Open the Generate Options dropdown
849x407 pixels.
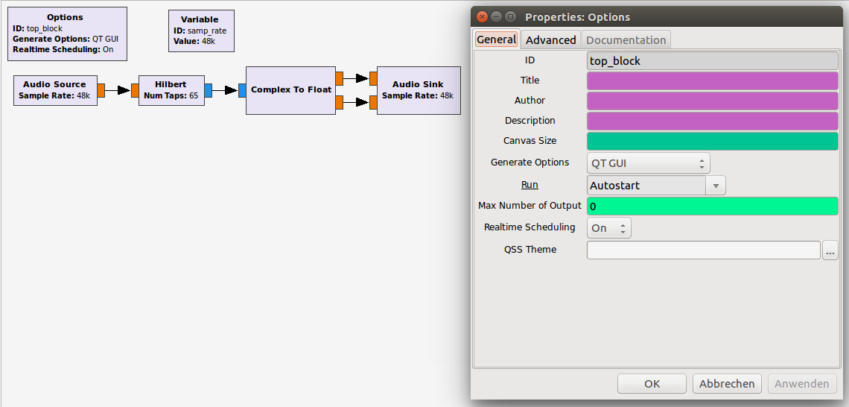(648, 163)
